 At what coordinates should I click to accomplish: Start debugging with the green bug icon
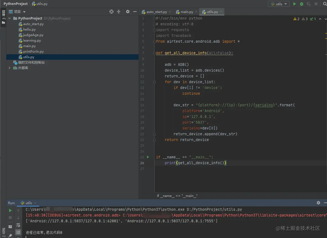(302, 4)
